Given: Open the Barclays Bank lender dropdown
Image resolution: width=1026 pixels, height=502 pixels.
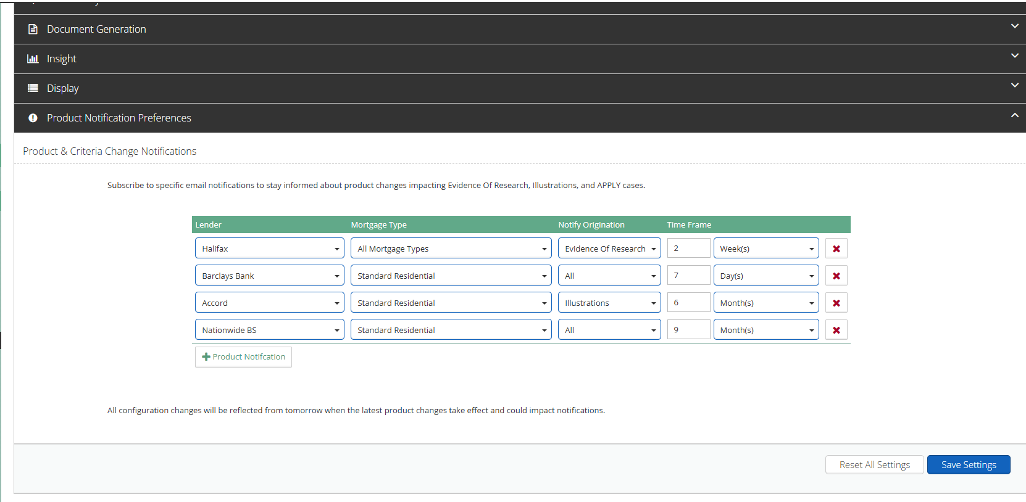Looking at the screenshot, I should tap(270, 276).
